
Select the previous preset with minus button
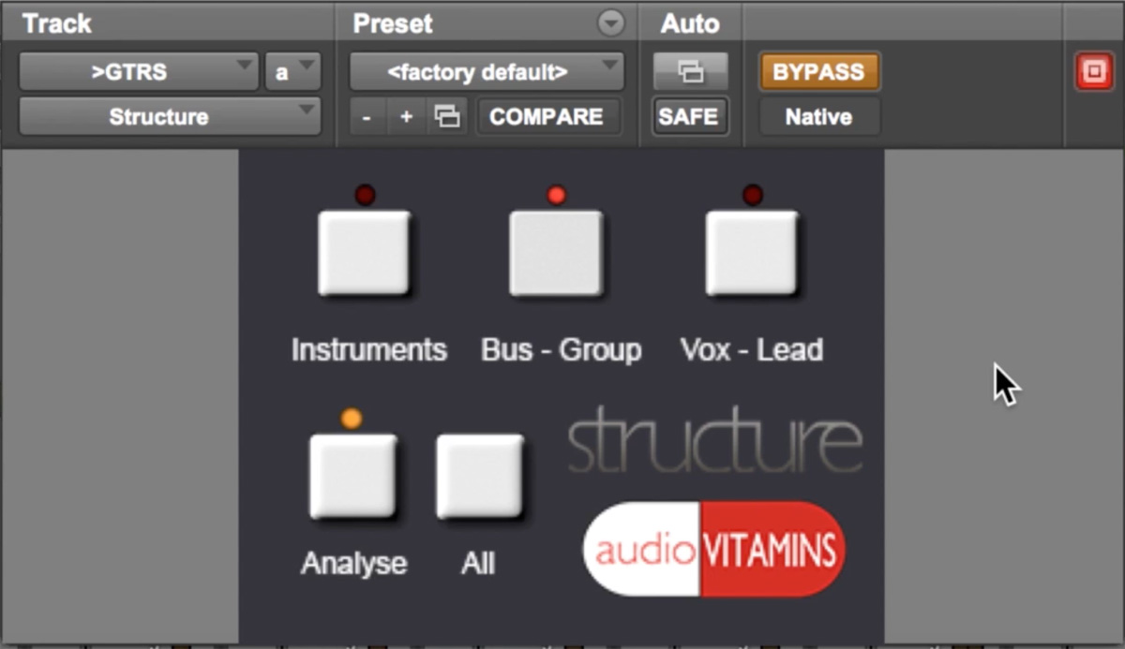click(367, 117)
